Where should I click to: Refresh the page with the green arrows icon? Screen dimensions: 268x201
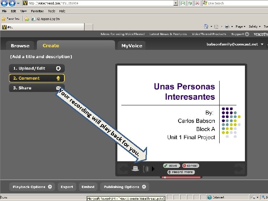click(190, 3)
